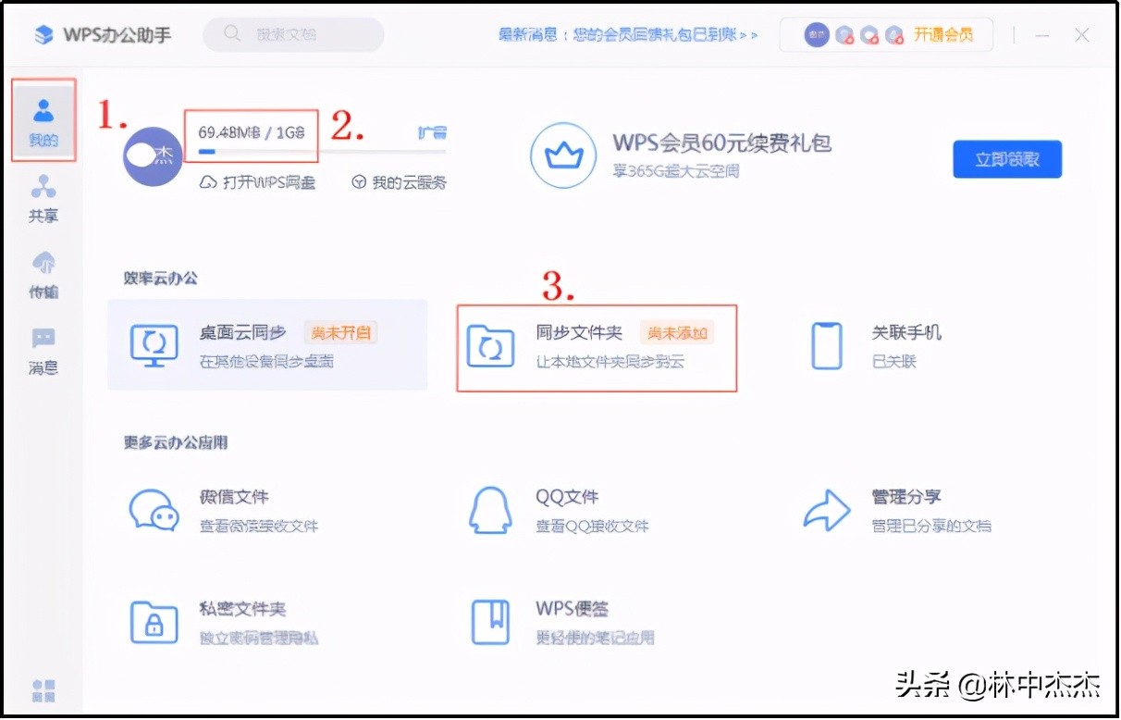The image size is (1121, 720).
Task: Open the 最新消息 member gift notice link
Action: 629,35
